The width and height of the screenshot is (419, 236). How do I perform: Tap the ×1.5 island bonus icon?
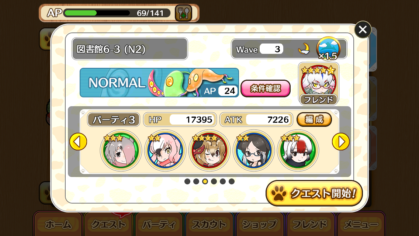[x=328, y=49]
